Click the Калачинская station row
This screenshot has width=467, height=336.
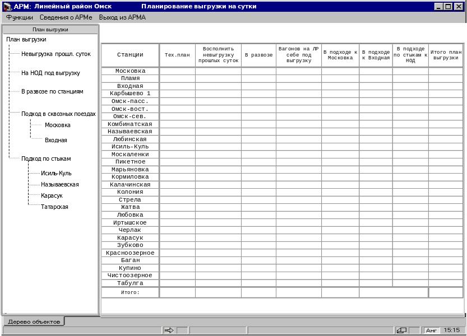(x=130, y=184)
